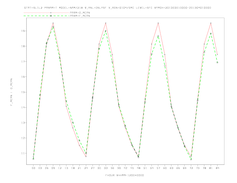Select the green dashed F_MEAN legend line sample
This screenshot has height=183, width=237.
pyautogui.click(x=46, y=16)
